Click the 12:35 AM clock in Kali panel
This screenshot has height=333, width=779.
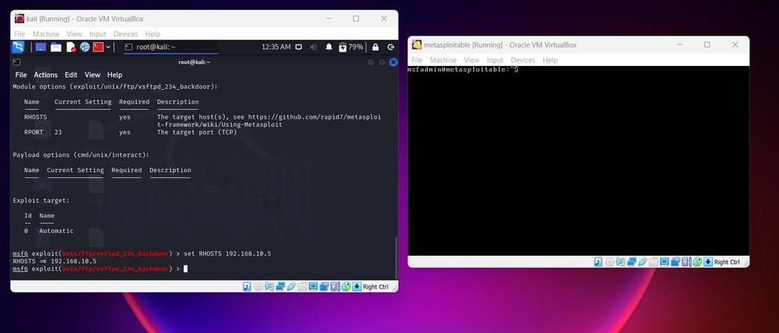[276, 47]
